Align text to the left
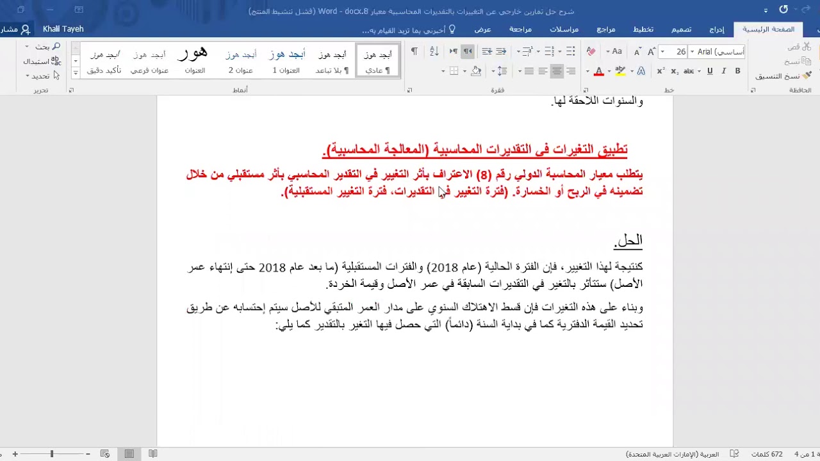 pos(543,71)
